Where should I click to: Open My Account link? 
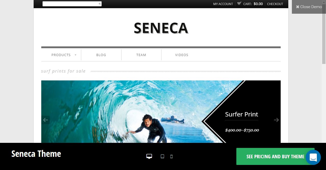click(x=223, y=4)
